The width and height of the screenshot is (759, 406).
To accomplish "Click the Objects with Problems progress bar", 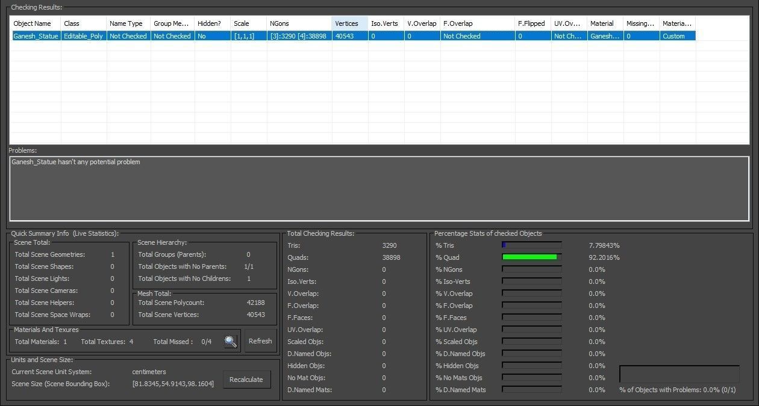I will tap(679, 374).
